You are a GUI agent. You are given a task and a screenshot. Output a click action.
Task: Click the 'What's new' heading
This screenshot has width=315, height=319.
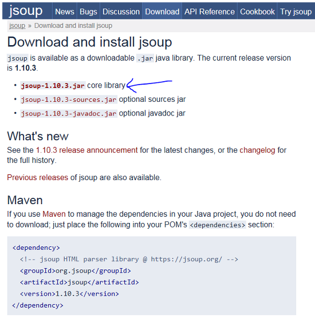(x=38, y=136)
